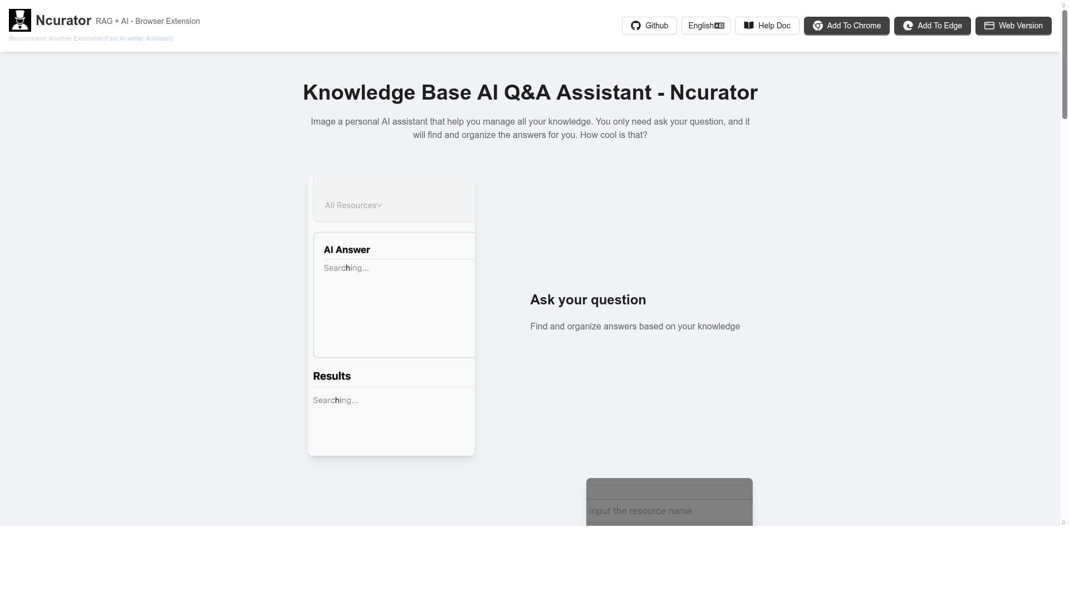Click the Ncurator logo image

[x=20, y=20]
